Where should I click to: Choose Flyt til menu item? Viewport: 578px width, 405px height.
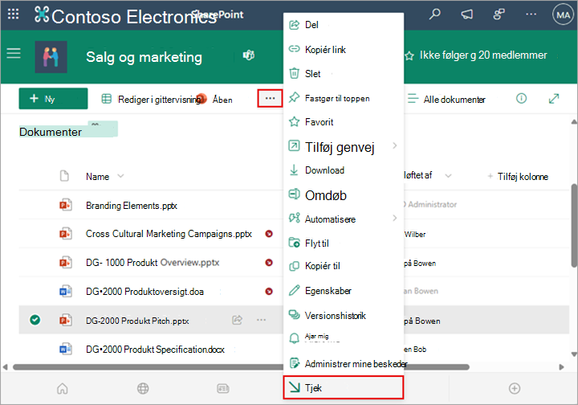[x=344, y=243]
